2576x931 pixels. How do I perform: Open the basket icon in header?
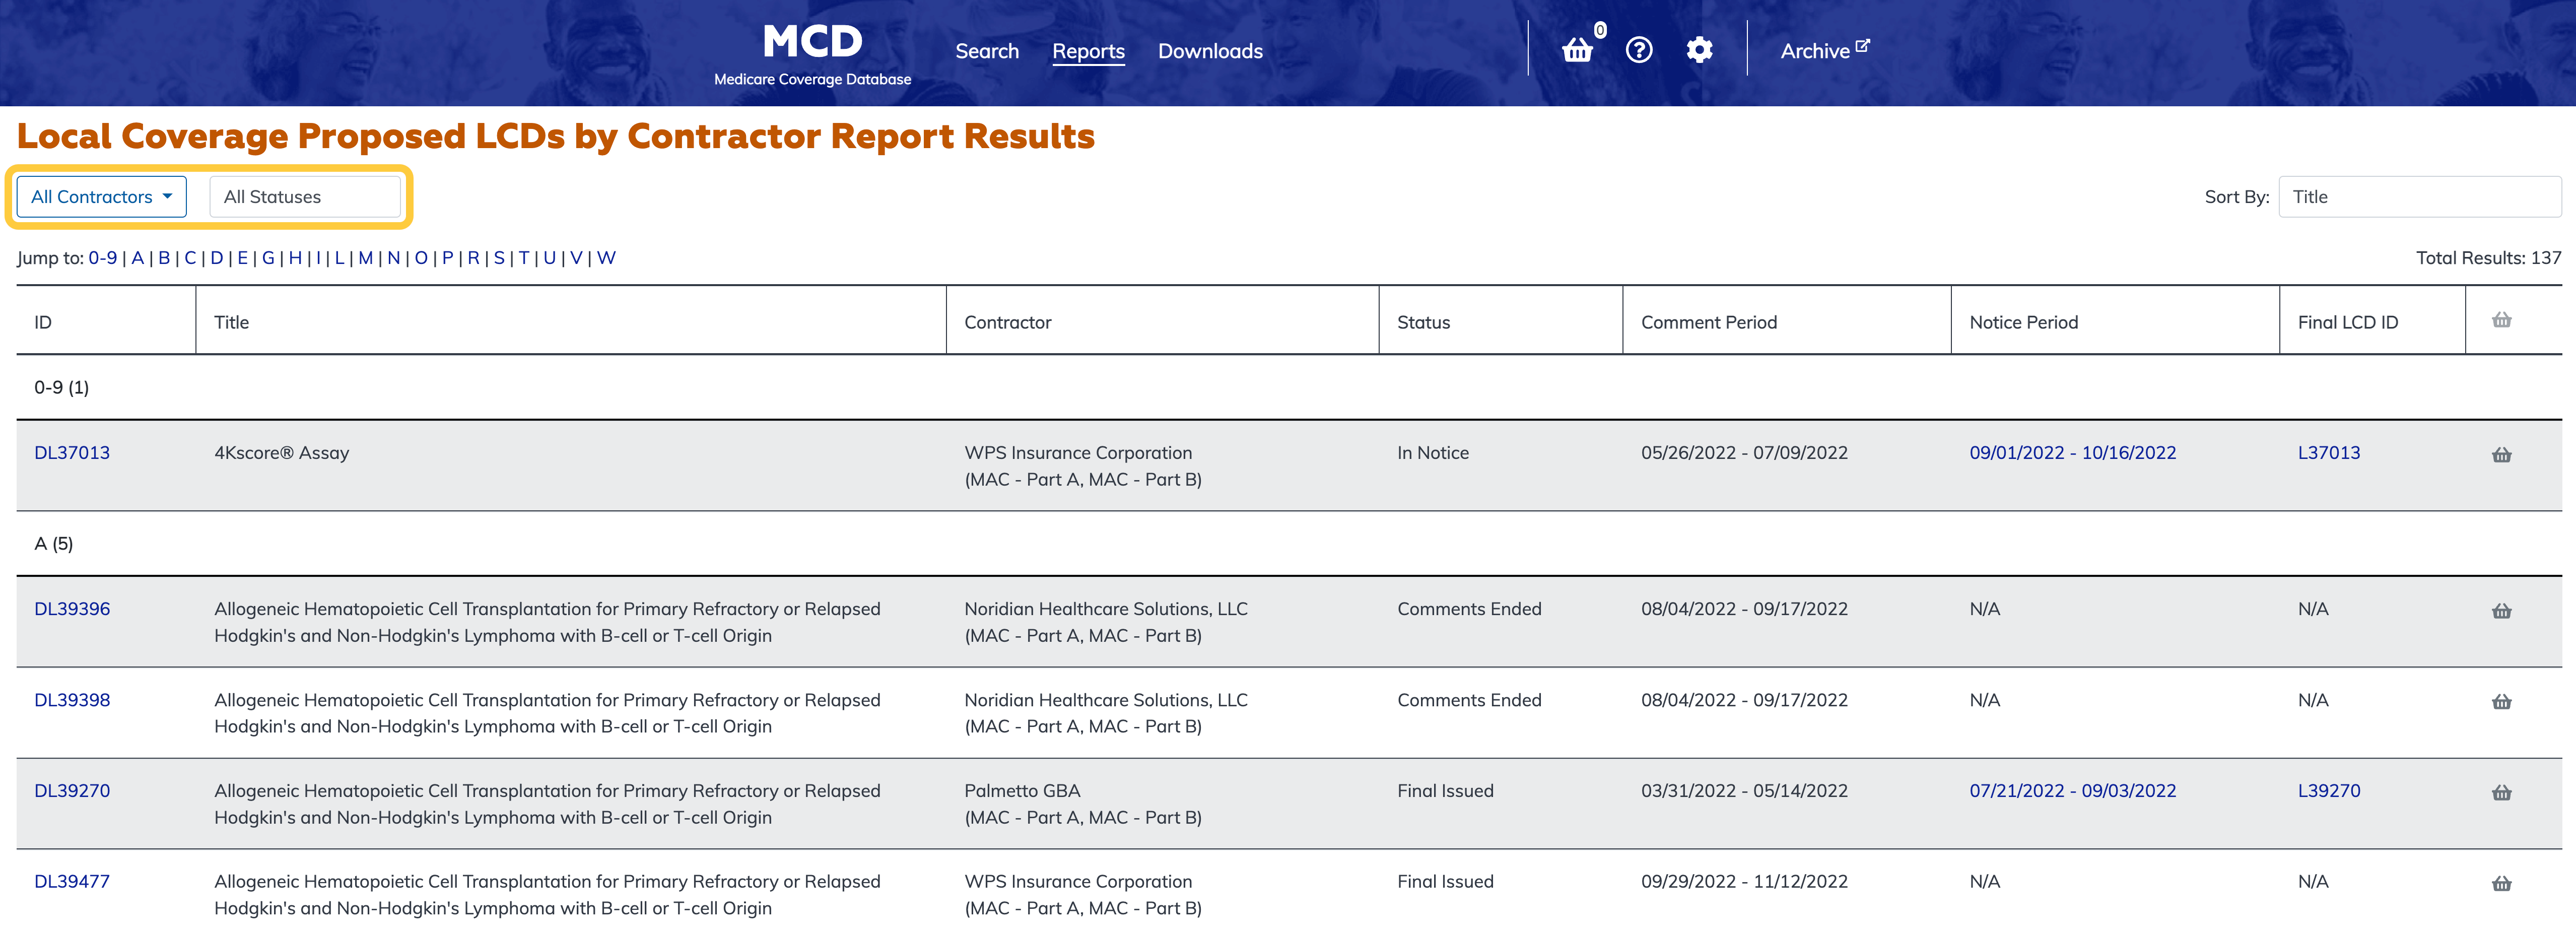1577,50
